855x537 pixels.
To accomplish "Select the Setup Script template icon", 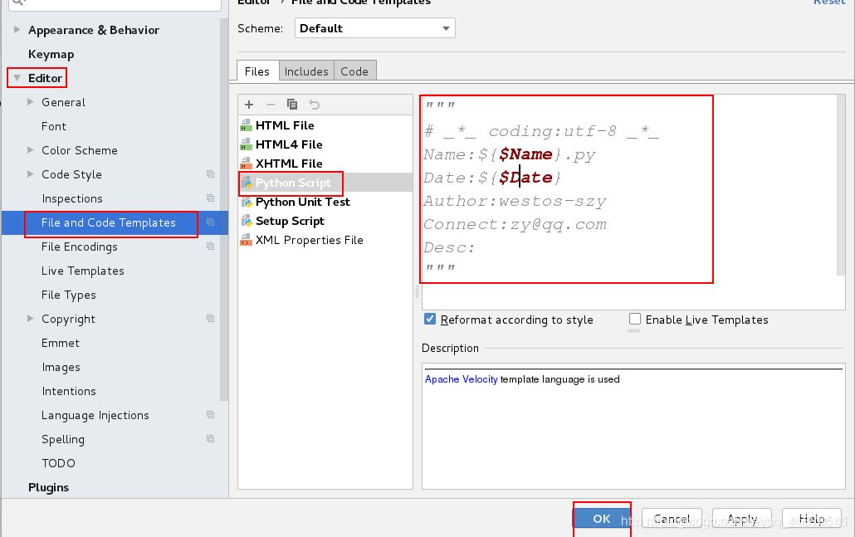I will [247, 221].
